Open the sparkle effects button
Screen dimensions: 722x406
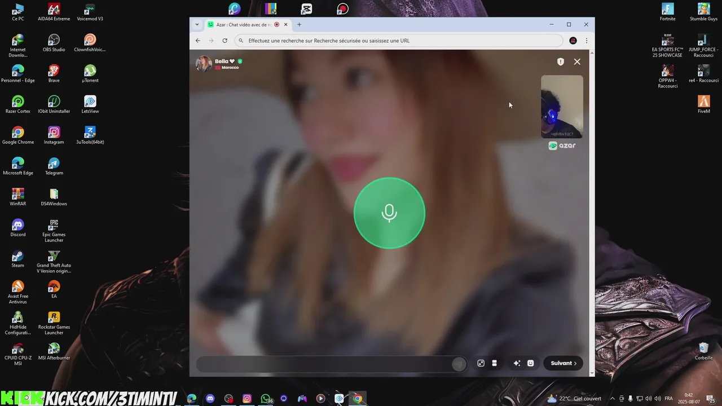(x=516, y=363)
